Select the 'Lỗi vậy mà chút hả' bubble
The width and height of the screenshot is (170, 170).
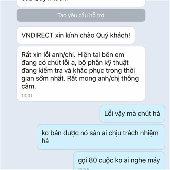click(132, 114)
